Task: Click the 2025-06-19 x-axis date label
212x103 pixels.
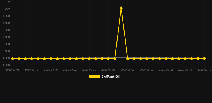Action: 204,70
